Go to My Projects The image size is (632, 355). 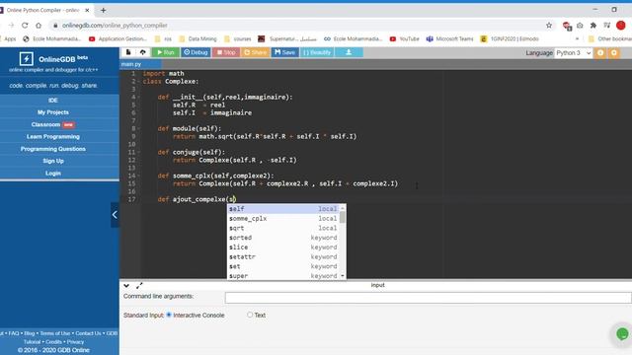click(x=52, y=112)
